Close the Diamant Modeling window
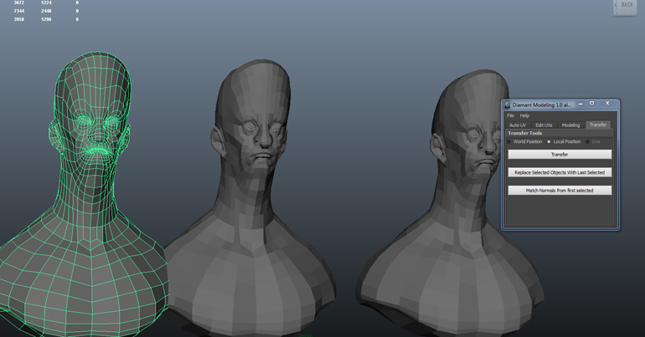The height and width of the screenshot is (337, 645). pyautogui.click(x=607, y=104)
